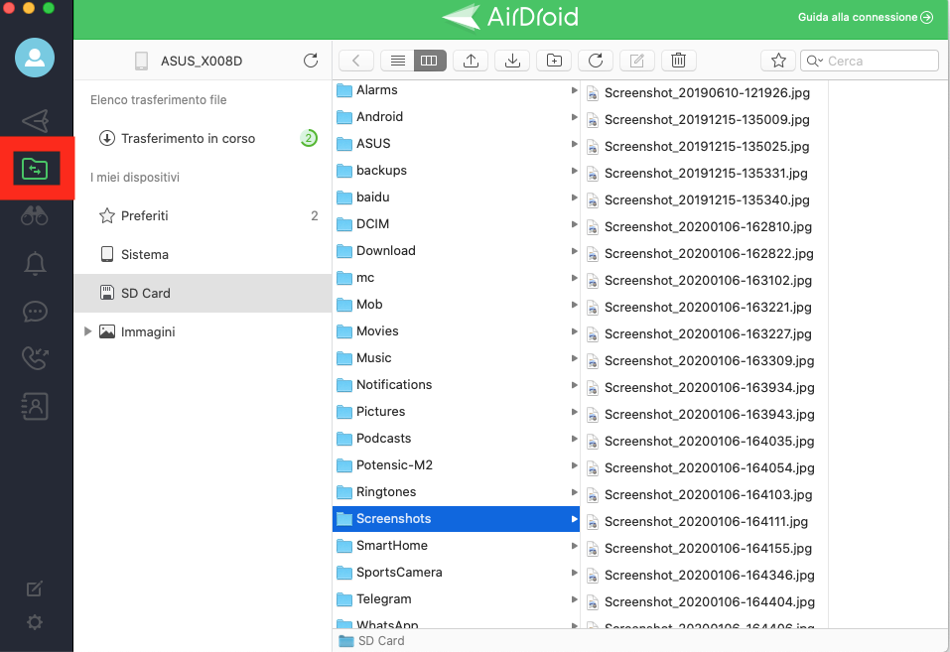Click the star favorite toolbar button
950x652 pixels.
click(x=778, y=61)
